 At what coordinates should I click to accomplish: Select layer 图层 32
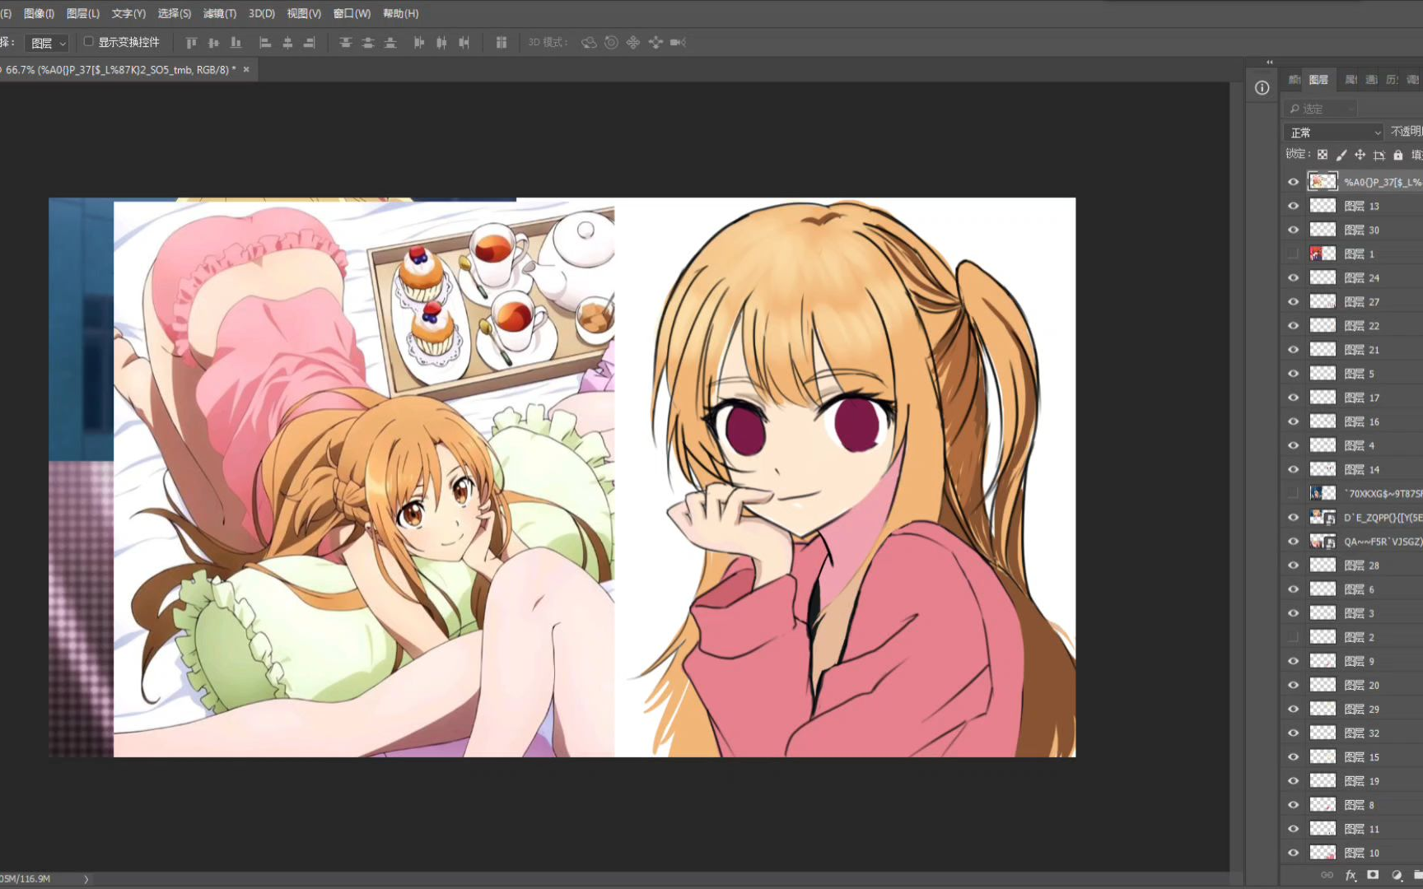[1362, 733]
